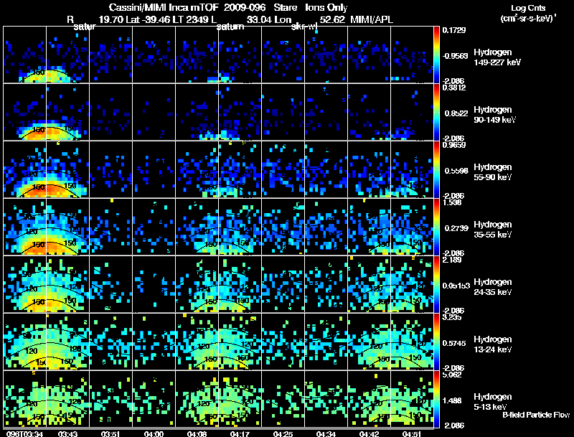The width and height of the screenshot is (574, 437).
Task: Click the '04:34' time axis label
Action: [x=326, y=434]
